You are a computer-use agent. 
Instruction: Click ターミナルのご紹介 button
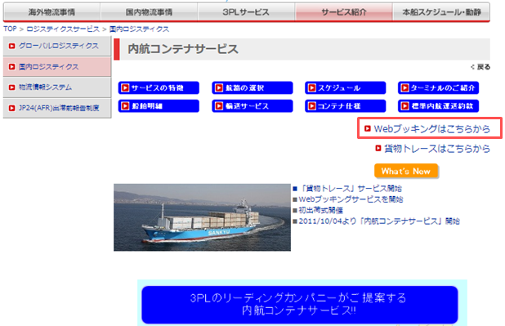(x=438, y=87)
